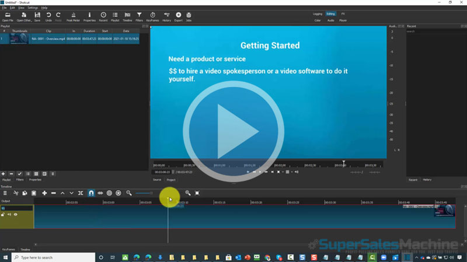The image size is (467, 262).
Task: Switch to the History tab
Action: point(427,180)
